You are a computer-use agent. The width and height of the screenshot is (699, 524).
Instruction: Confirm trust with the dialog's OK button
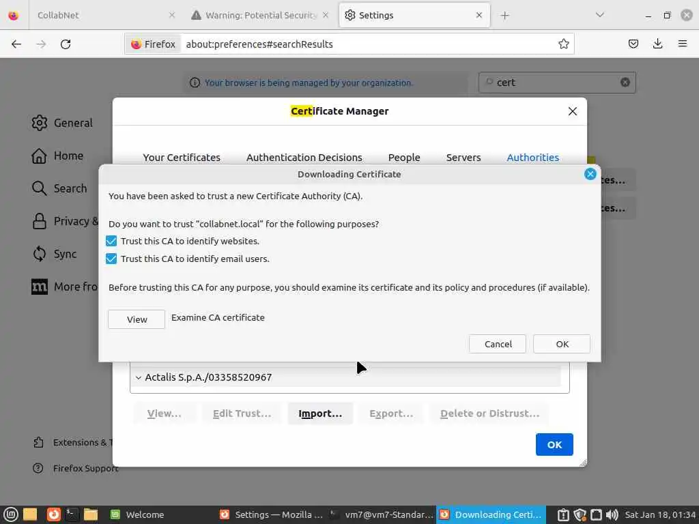pyautogui.click(x=562, y=344)
